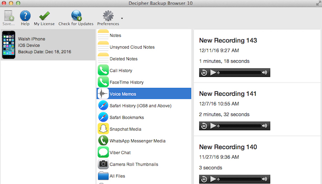Open FaceTime History phone icon
Image resolution: width=322 pixels, height=184 pixels.
tap(103, 82)
